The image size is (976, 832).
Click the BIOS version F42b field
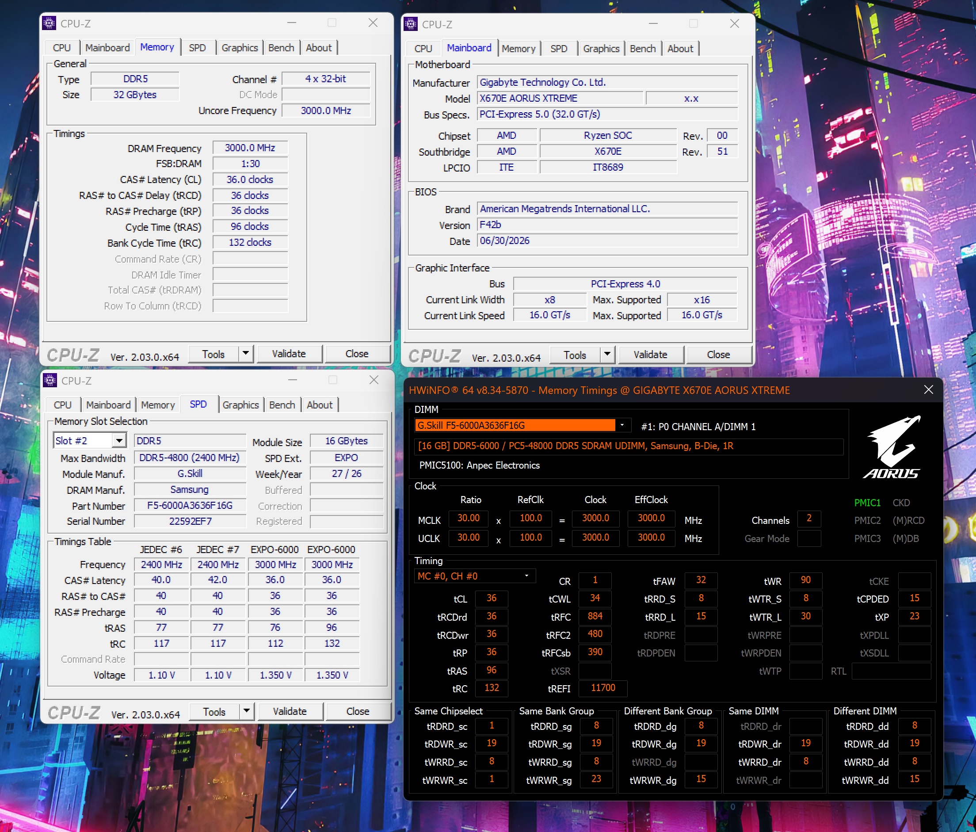pos(607,225)
